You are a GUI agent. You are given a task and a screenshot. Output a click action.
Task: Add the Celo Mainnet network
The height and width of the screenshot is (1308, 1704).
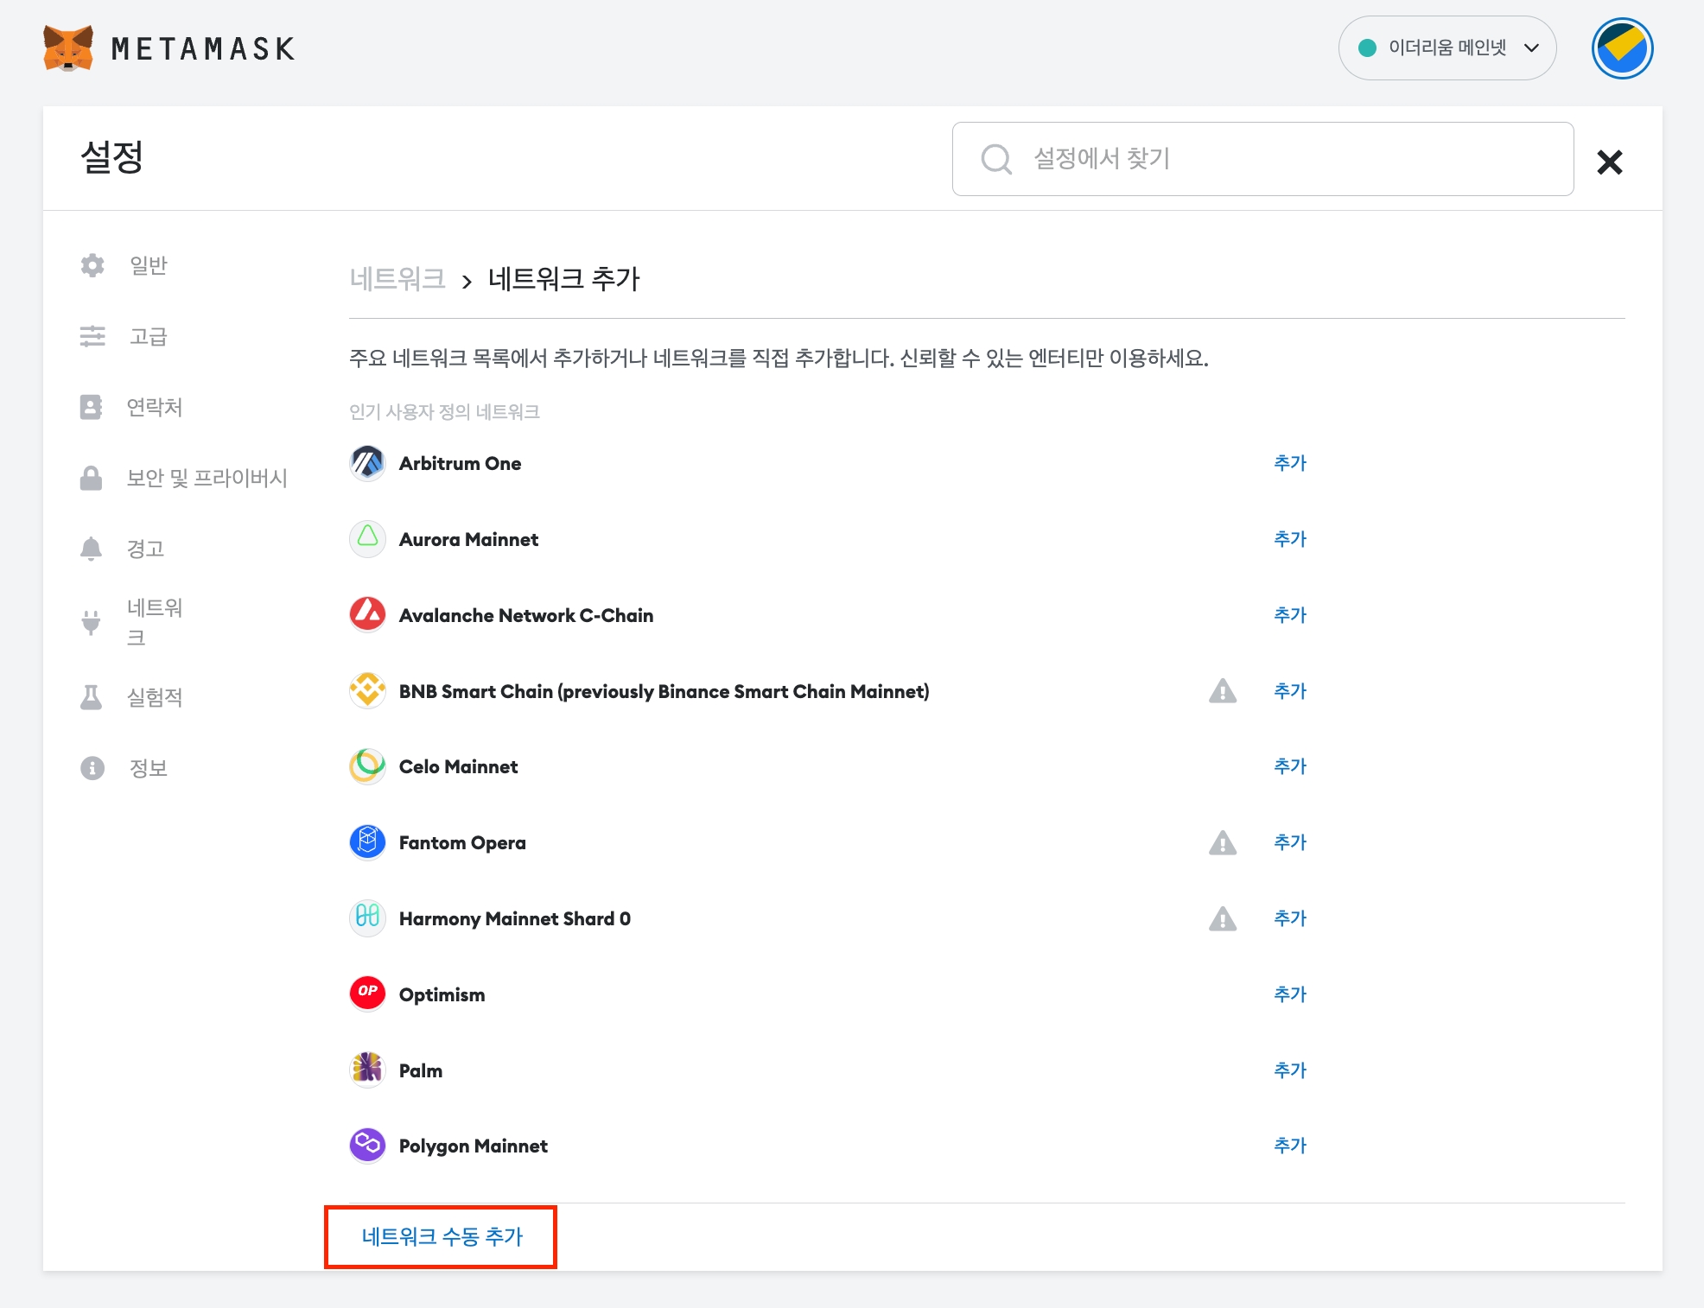click(x=1289, y=766)
